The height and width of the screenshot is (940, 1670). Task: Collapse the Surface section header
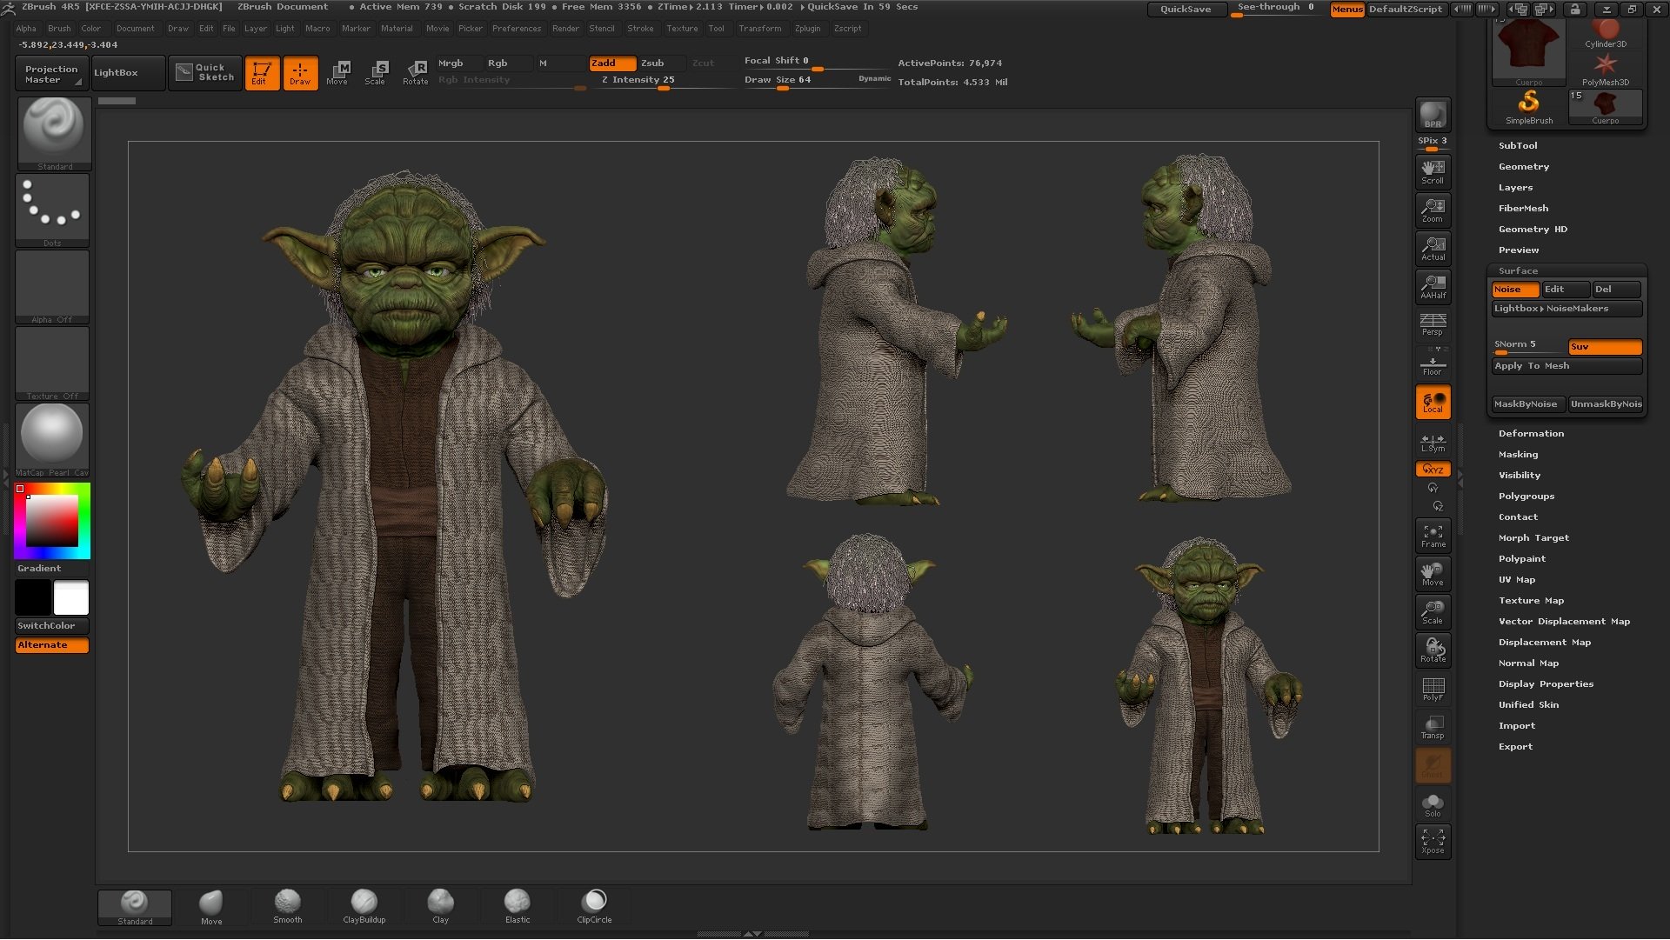point(1518,271)
